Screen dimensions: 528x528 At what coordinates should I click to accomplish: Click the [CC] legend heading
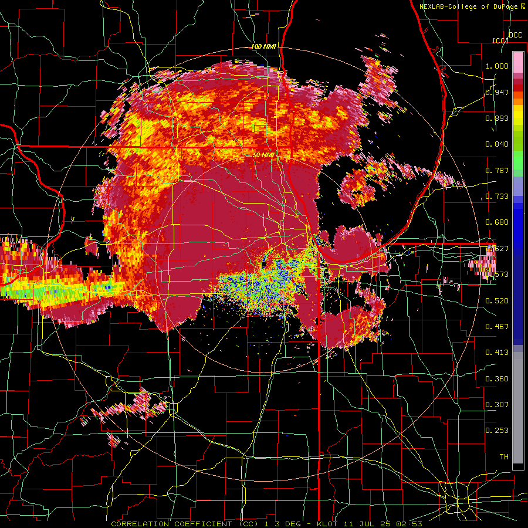click(500, 40)
